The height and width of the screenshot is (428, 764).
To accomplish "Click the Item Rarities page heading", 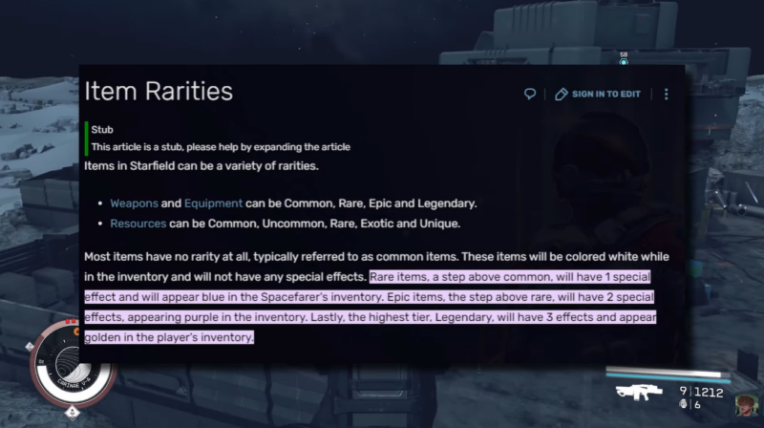I will (159, 92).
